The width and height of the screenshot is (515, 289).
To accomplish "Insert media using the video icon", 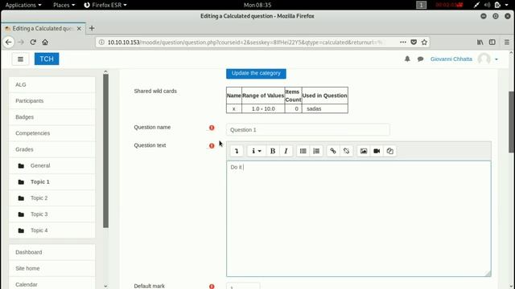I will tap(377, 151).
